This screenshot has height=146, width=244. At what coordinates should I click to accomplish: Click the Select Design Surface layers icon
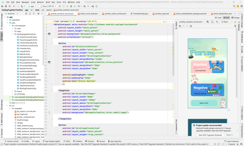[207, 22]
